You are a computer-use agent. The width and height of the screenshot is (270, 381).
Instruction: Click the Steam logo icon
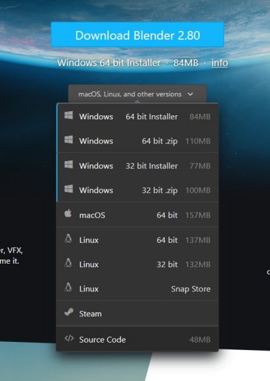(69, 312)
